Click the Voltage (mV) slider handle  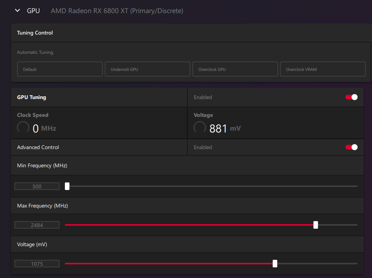click(275, 264)
